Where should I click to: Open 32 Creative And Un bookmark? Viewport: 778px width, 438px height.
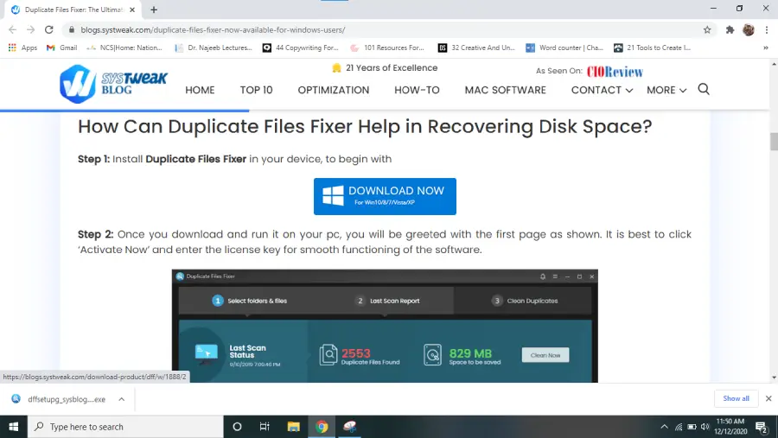coord(476,48)
